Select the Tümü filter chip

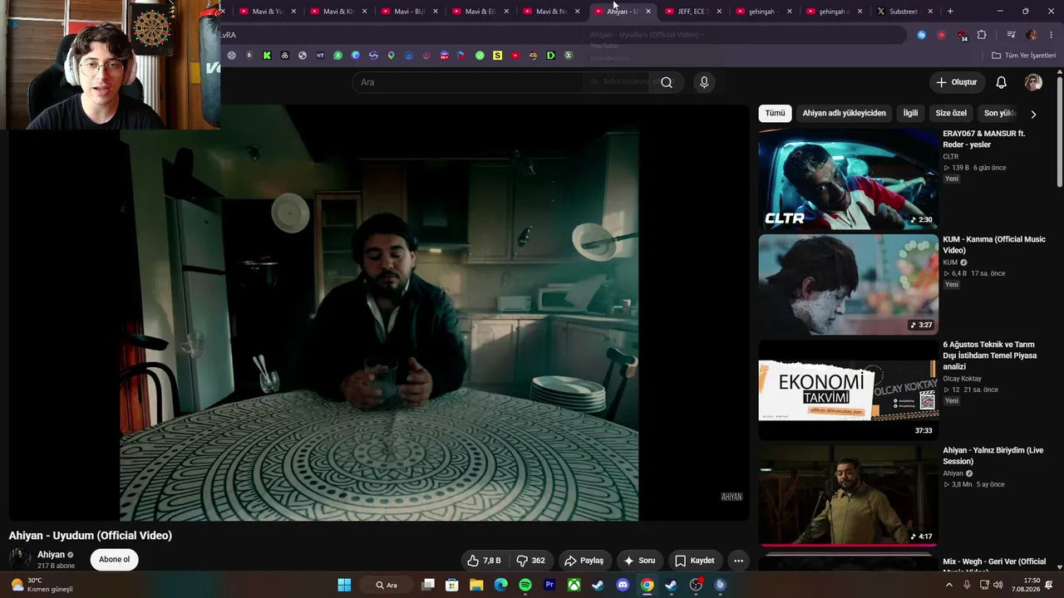tap(775, 113)
